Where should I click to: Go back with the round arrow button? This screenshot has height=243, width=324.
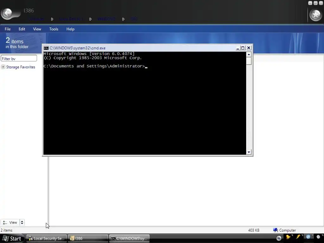pyautogui.click(x=8, y=14)
